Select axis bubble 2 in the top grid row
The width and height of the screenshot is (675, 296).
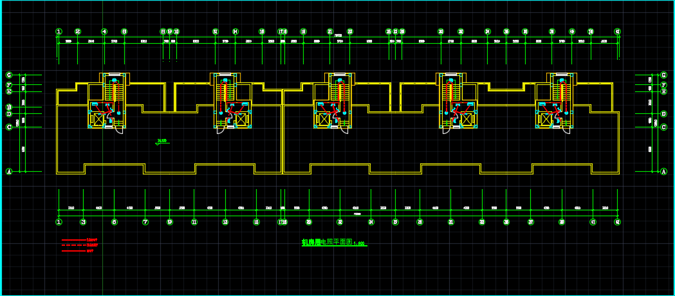click(x=78, y=32)
